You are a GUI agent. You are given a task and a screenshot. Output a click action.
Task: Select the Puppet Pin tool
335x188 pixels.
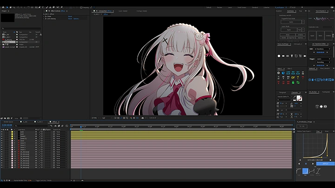61,7
